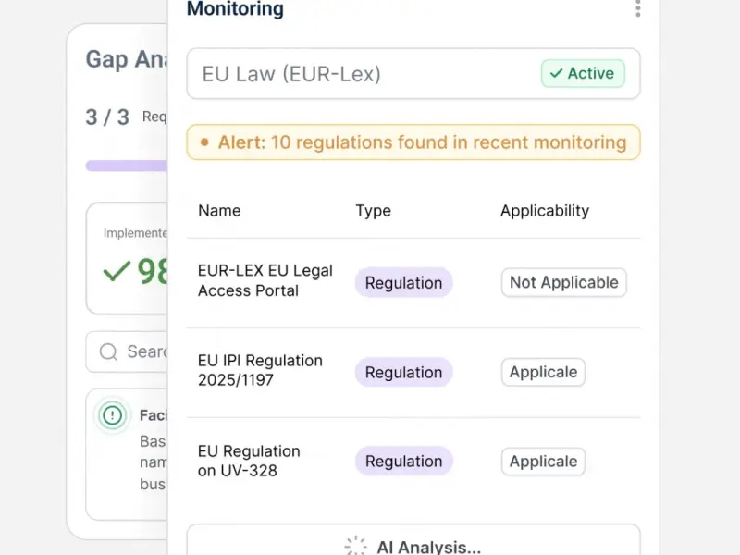The width and height of the screenshot is (740, 555).
Task: Click Regulation tag for EU IPI Regulation
Action: 404,373
